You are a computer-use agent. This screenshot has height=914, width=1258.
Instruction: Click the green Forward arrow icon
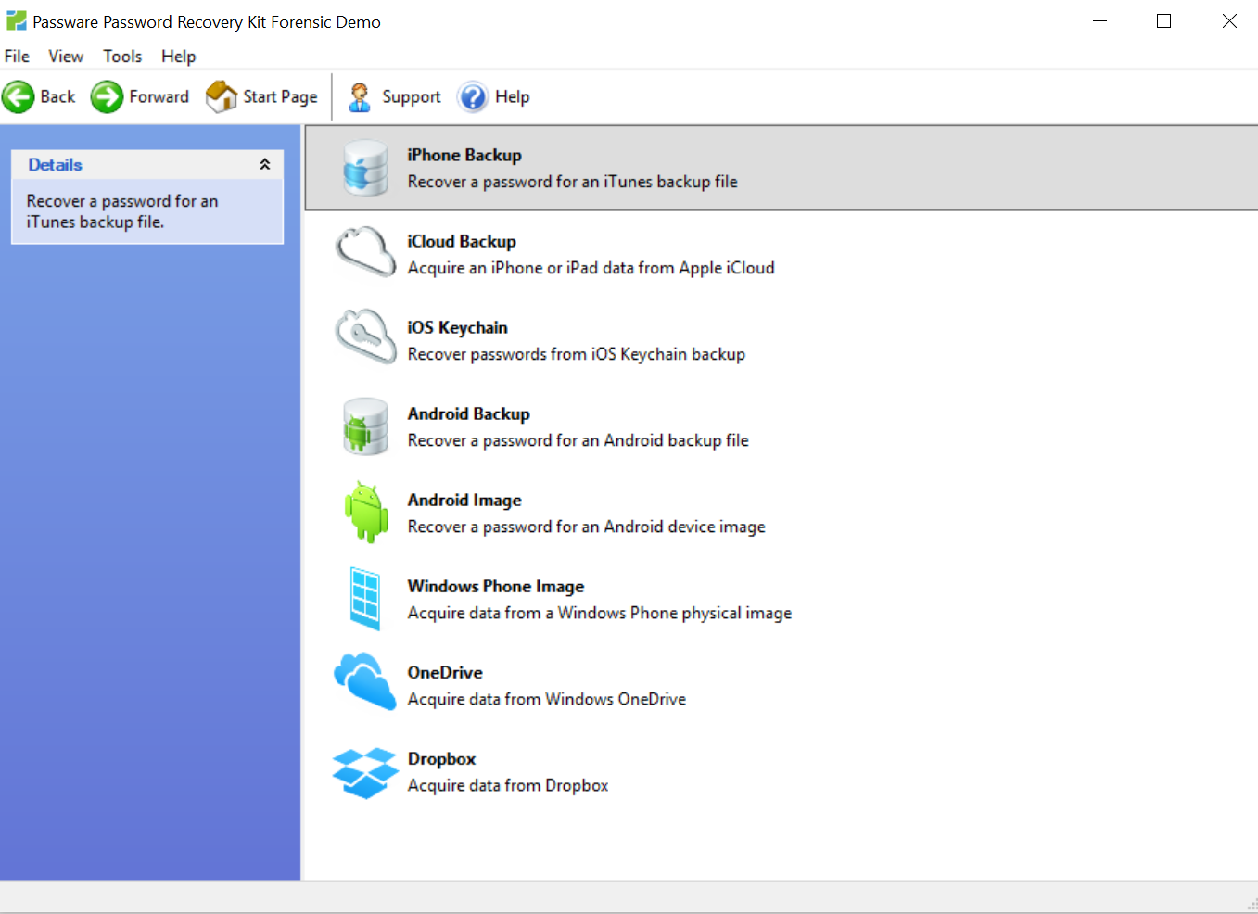pyautogui.click(x=105, y=96)
